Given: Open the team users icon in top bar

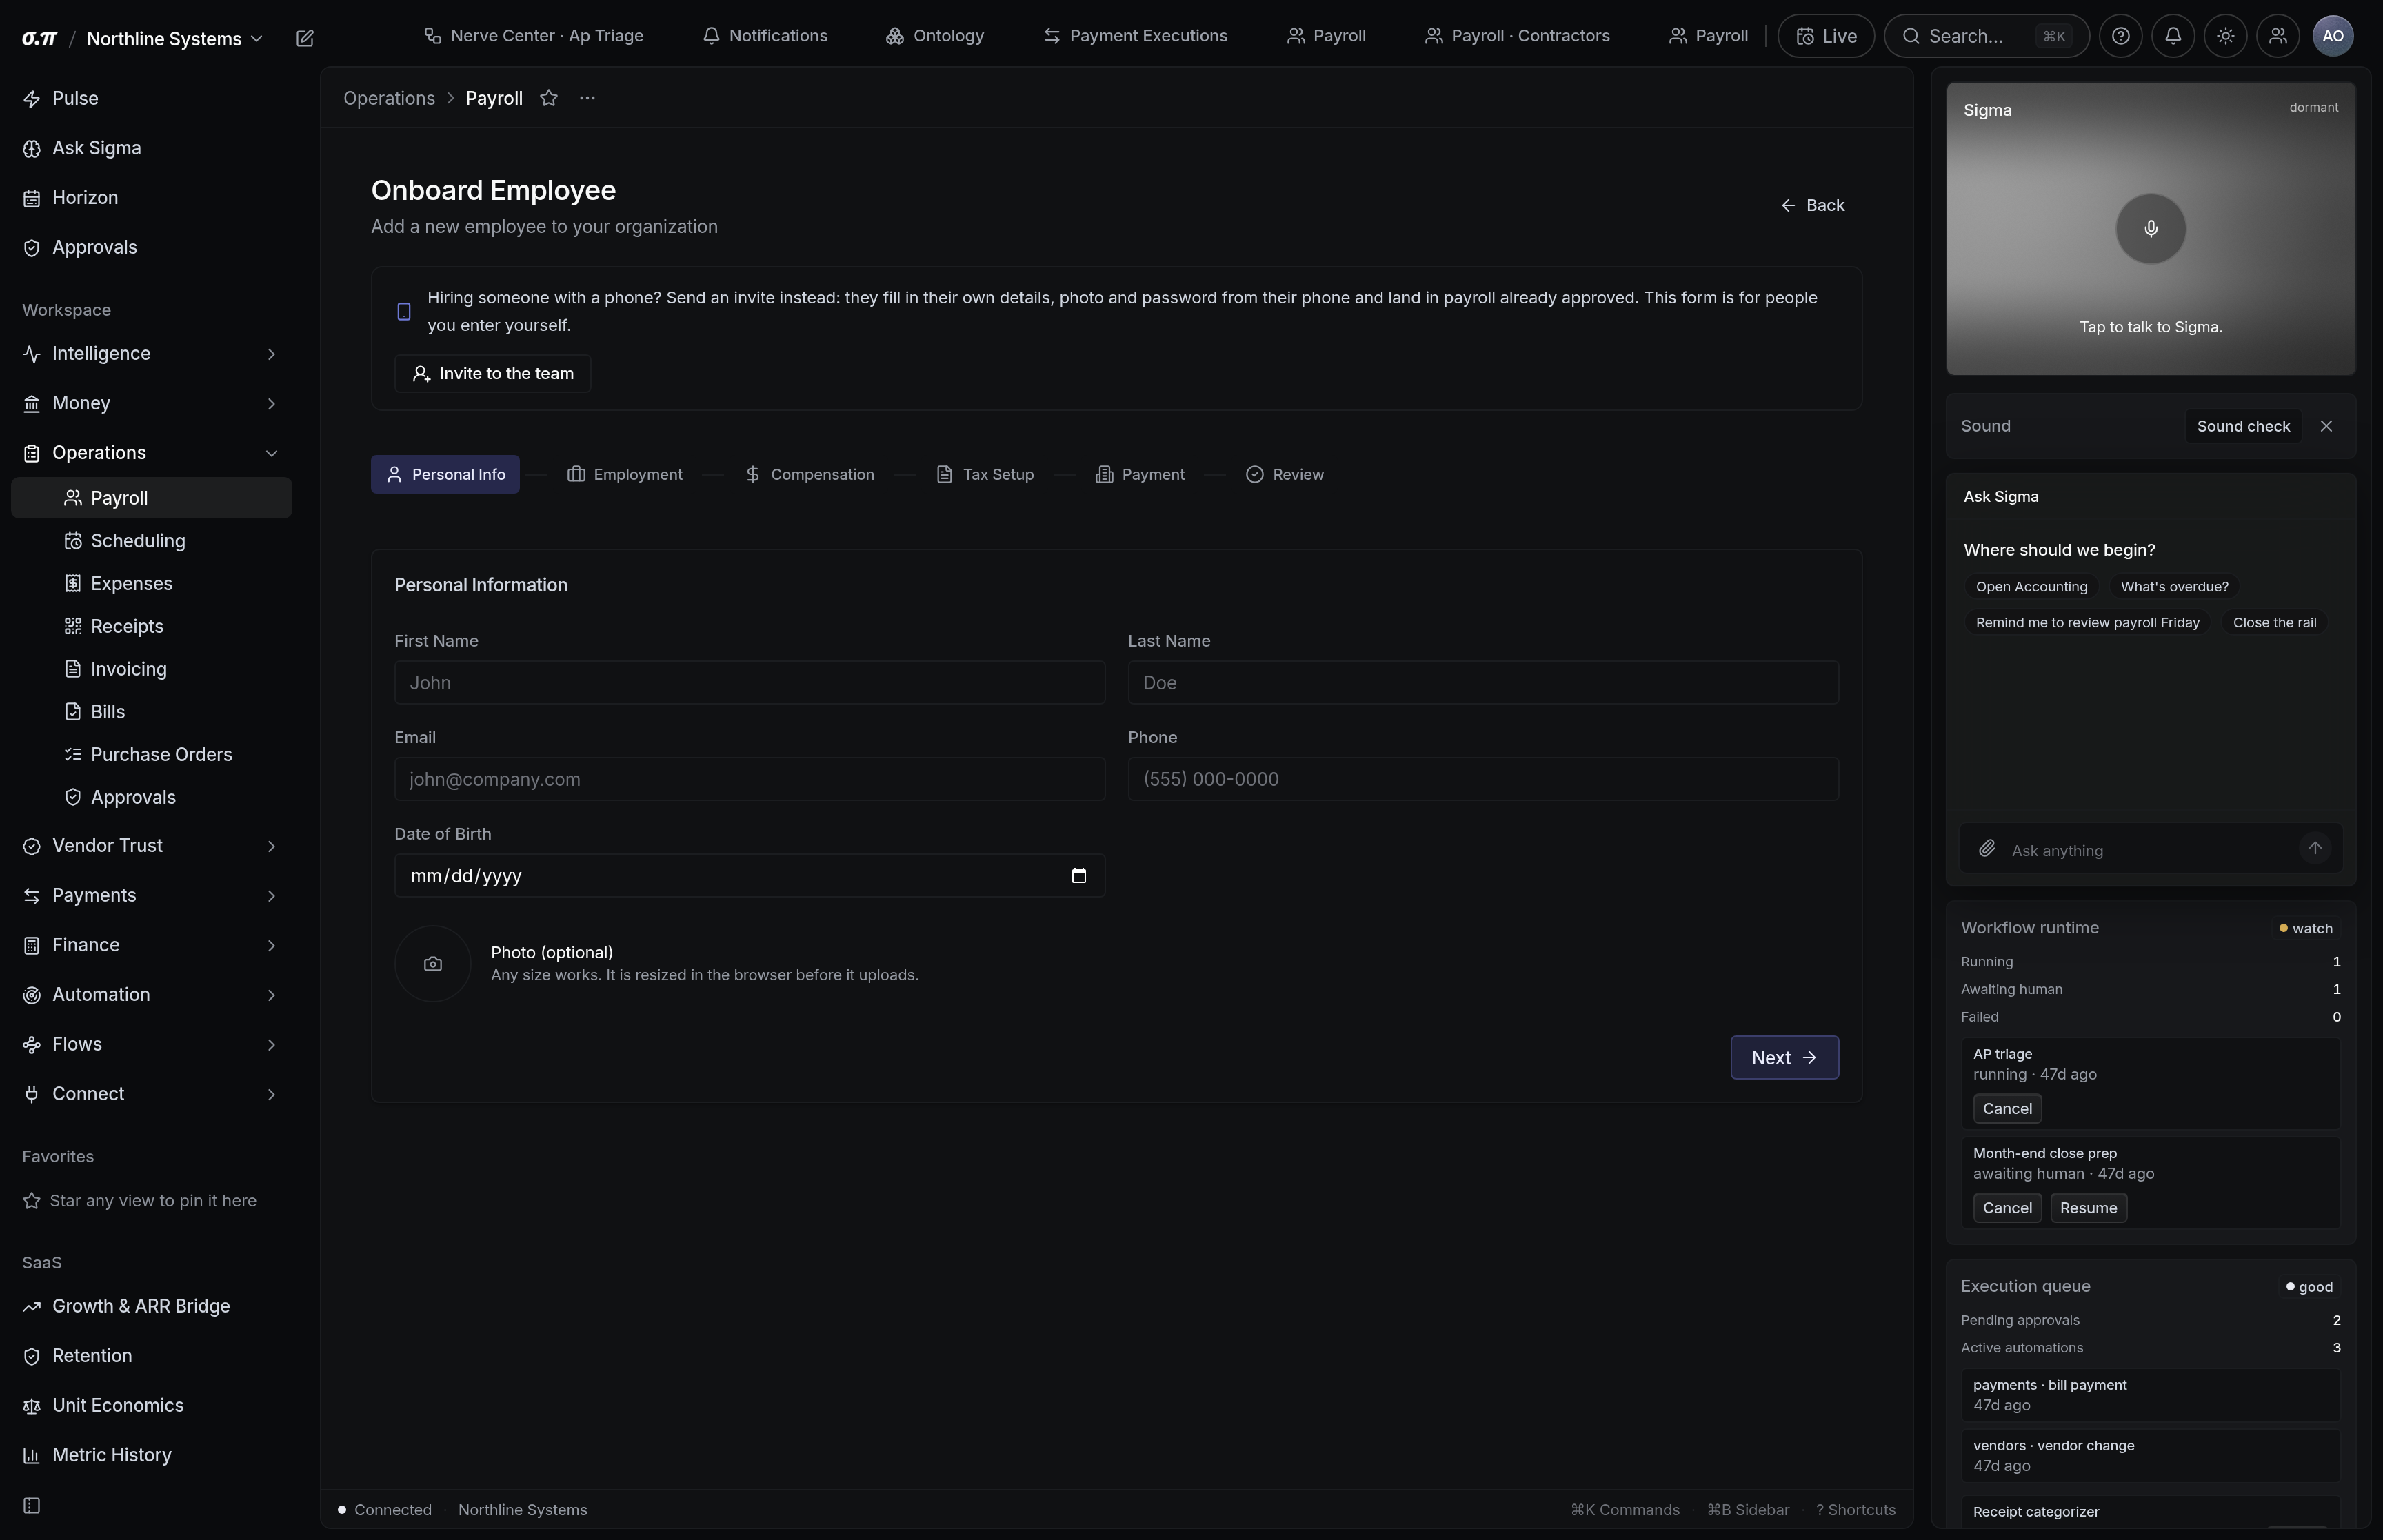Looking at the screenshot, I should (2278, 36).
